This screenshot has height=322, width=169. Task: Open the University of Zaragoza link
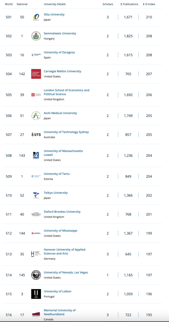point(59,53)
